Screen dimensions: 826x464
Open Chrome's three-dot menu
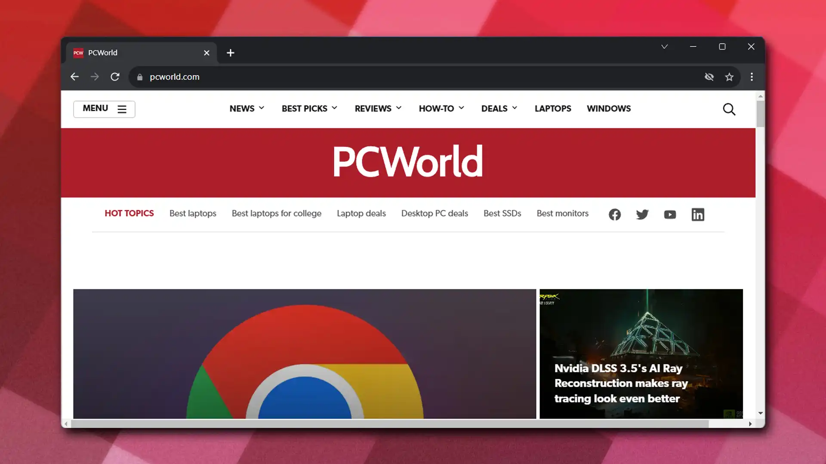coord(752,77)
